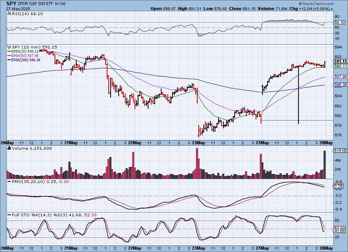Click the RSI area-chart icon
Screen dimensions: 348x252
pos(9,14)
